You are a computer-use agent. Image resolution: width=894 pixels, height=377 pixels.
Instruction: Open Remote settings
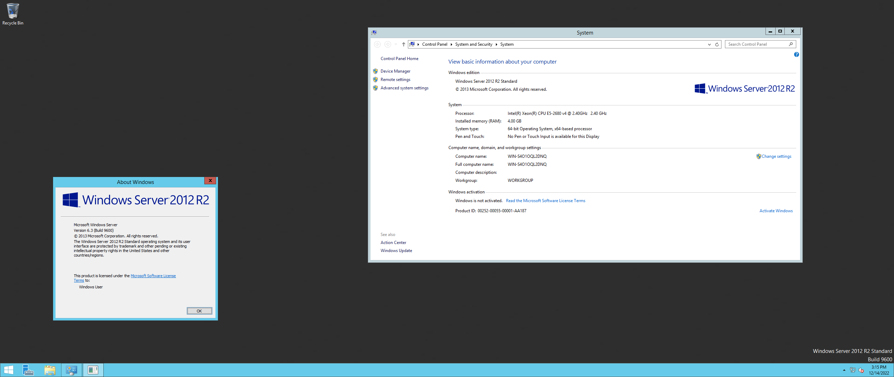click(395, 80)
